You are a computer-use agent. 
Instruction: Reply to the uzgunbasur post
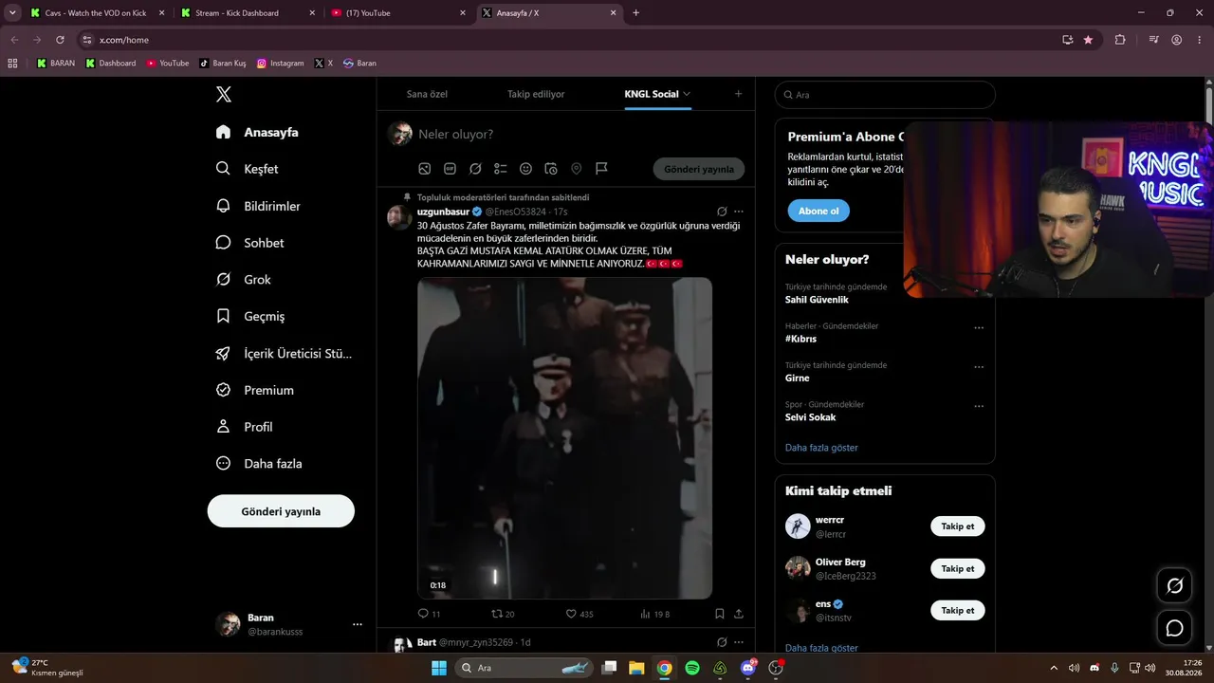(429, 614)
